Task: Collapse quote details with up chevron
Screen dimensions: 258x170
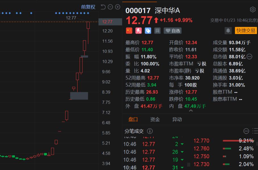Action: click(191, 111)
